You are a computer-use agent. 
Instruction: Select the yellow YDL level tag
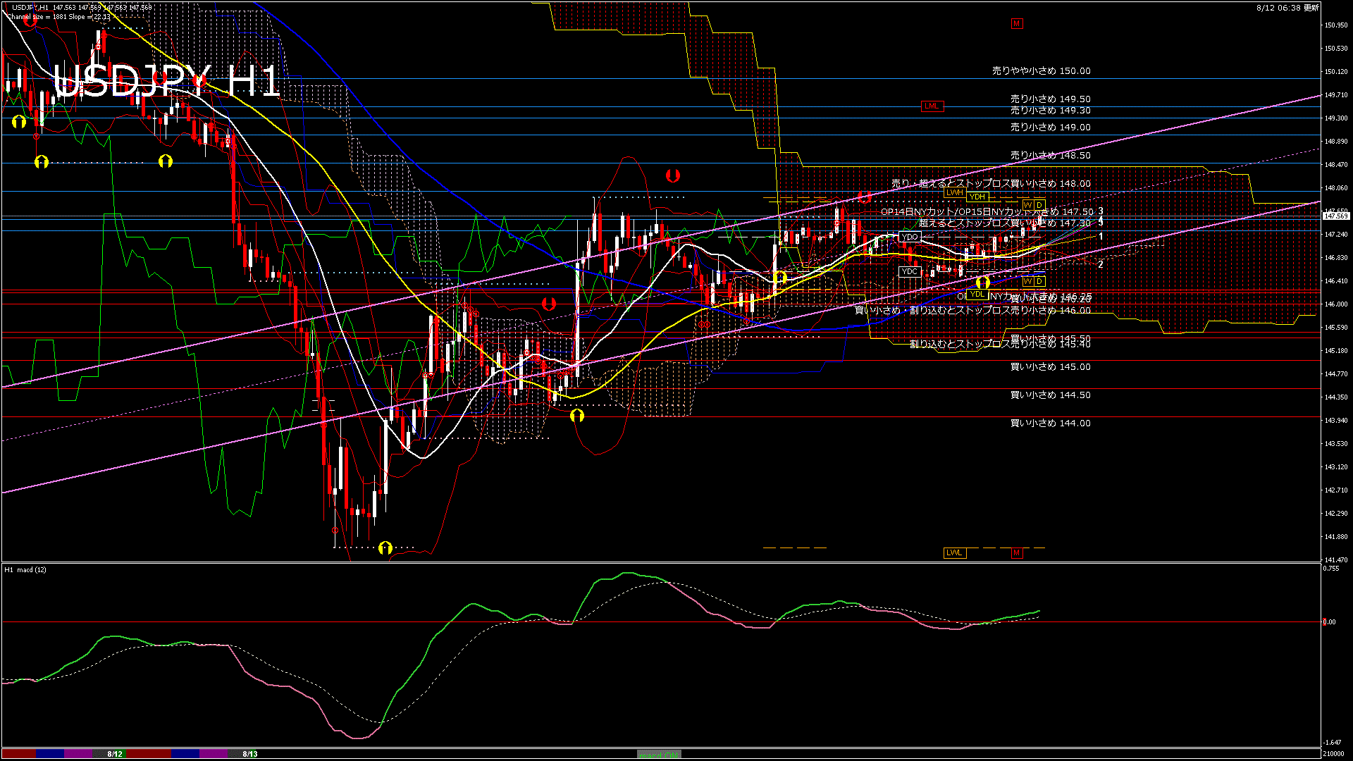coord(977,295)
